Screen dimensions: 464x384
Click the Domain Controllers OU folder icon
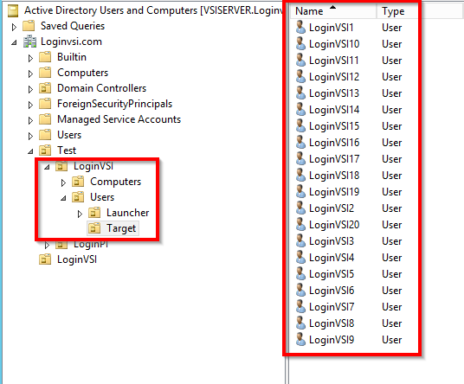45,88
